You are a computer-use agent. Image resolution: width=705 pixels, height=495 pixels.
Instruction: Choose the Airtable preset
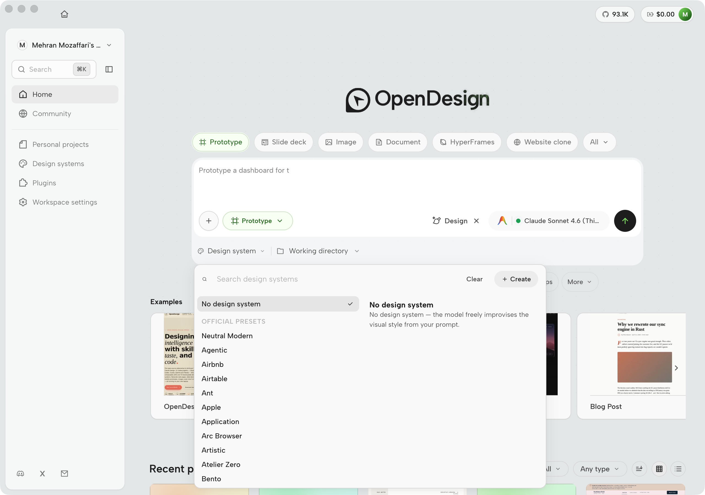click(x=278, y=379)
